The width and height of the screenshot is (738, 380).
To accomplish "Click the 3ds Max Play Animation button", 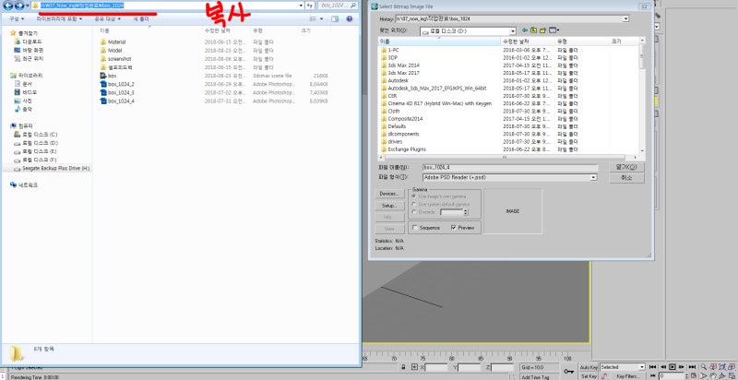I will point(673,367).
